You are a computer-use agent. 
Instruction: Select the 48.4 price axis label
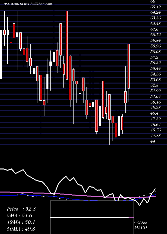tap(154, 113)
